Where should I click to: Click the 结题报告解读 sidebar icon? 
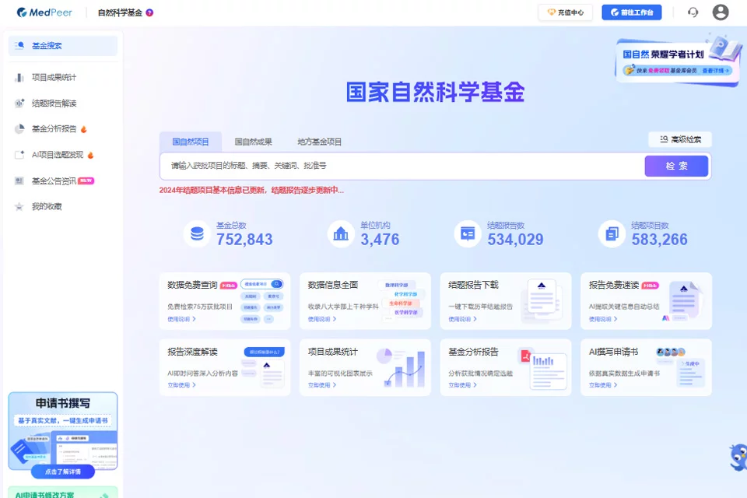click(x=19, y=103)
